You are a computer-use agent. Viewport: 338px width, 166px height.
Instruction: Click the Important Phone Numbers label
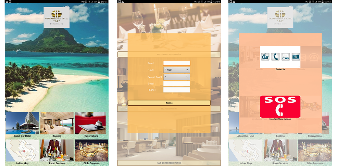tap(280, 119)
